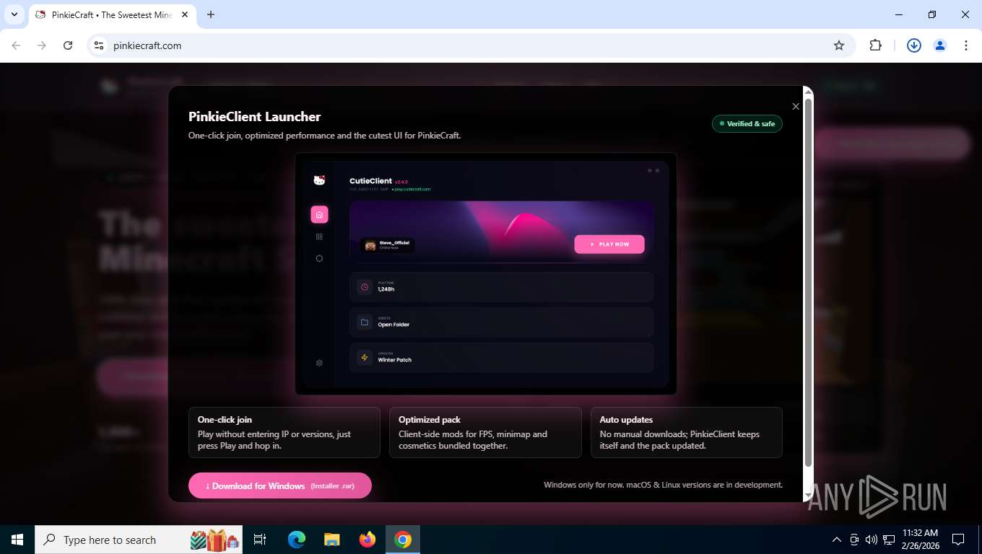Reload the pinkiecraft.com page
The image size is (982, 554).
[68, 45]
